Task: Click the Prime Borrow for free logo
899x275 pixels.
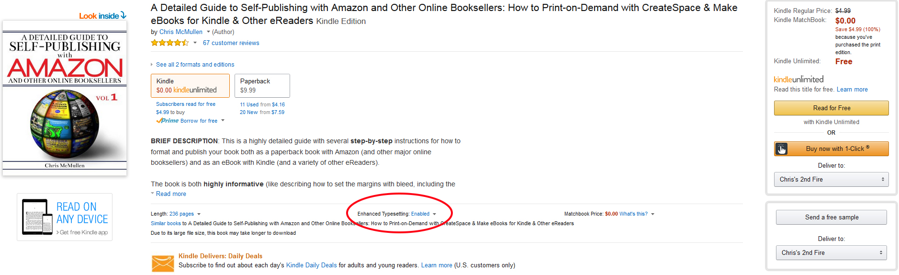Action: [x=167, y=121]
